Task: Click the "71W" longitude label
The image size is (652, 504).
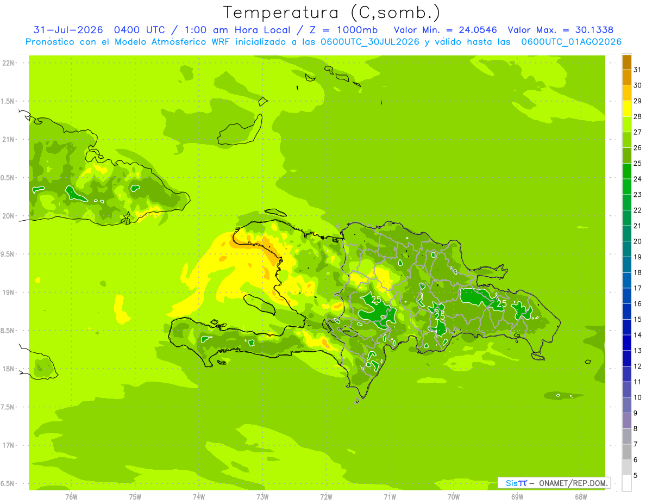Action: (390, 497)
